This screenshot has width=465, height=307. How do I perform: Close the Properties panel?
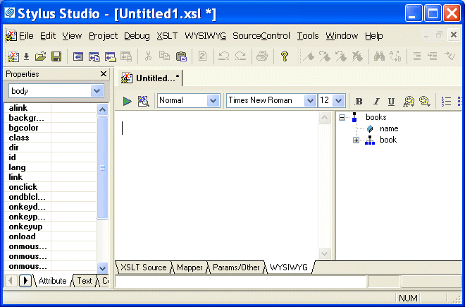(103, 74)
